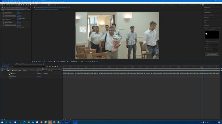Image resolution: width=222 pixels, height=124 pixels.
Task: Open the viewer resolution dropdown
Action: tap(62, 61)
